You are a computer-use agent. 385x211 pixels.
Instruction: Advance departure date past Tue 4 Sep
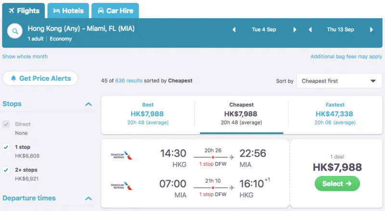[x=295, y=30]
